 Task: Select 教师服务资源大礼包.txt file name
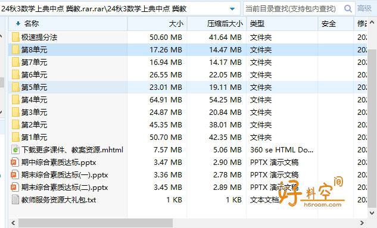click(59, 200)
